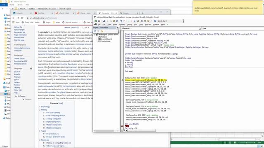Open the Help menu in VBA editor
The width and height of the screenshot is (264, 148).
[163, 25]
